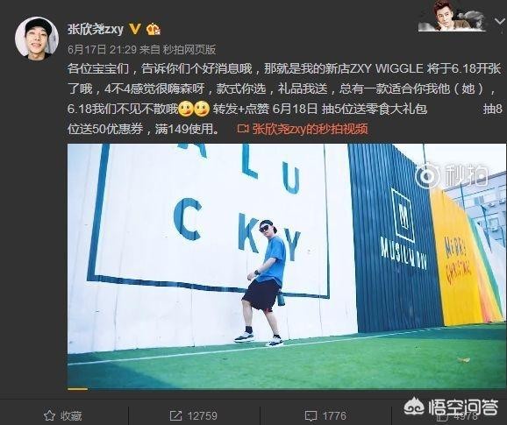Click the source link 秒拍网页版
Image resolution: width=507 pixels, height=425 pixels.
[x=189, y=49]
